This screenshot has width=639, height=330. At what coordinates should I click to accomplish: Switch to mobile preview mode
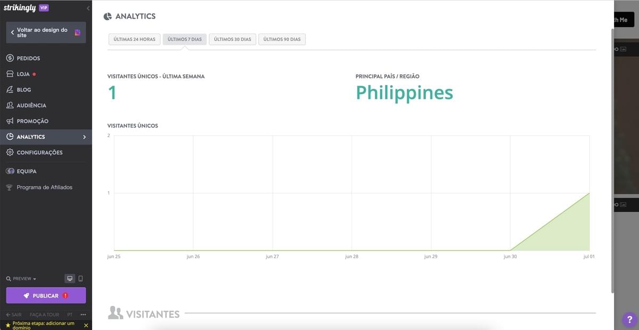tap(80, 278)
